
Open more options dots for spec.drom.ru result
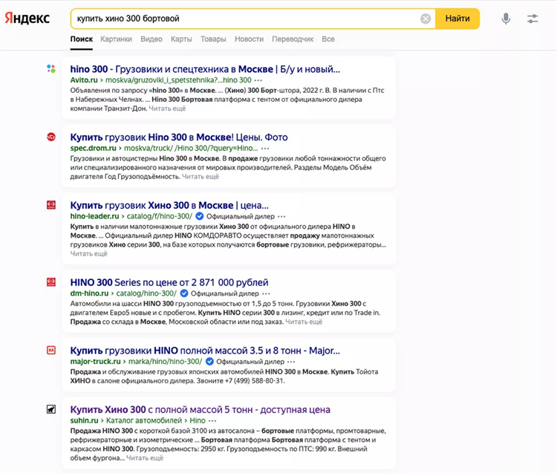point(265,149)
